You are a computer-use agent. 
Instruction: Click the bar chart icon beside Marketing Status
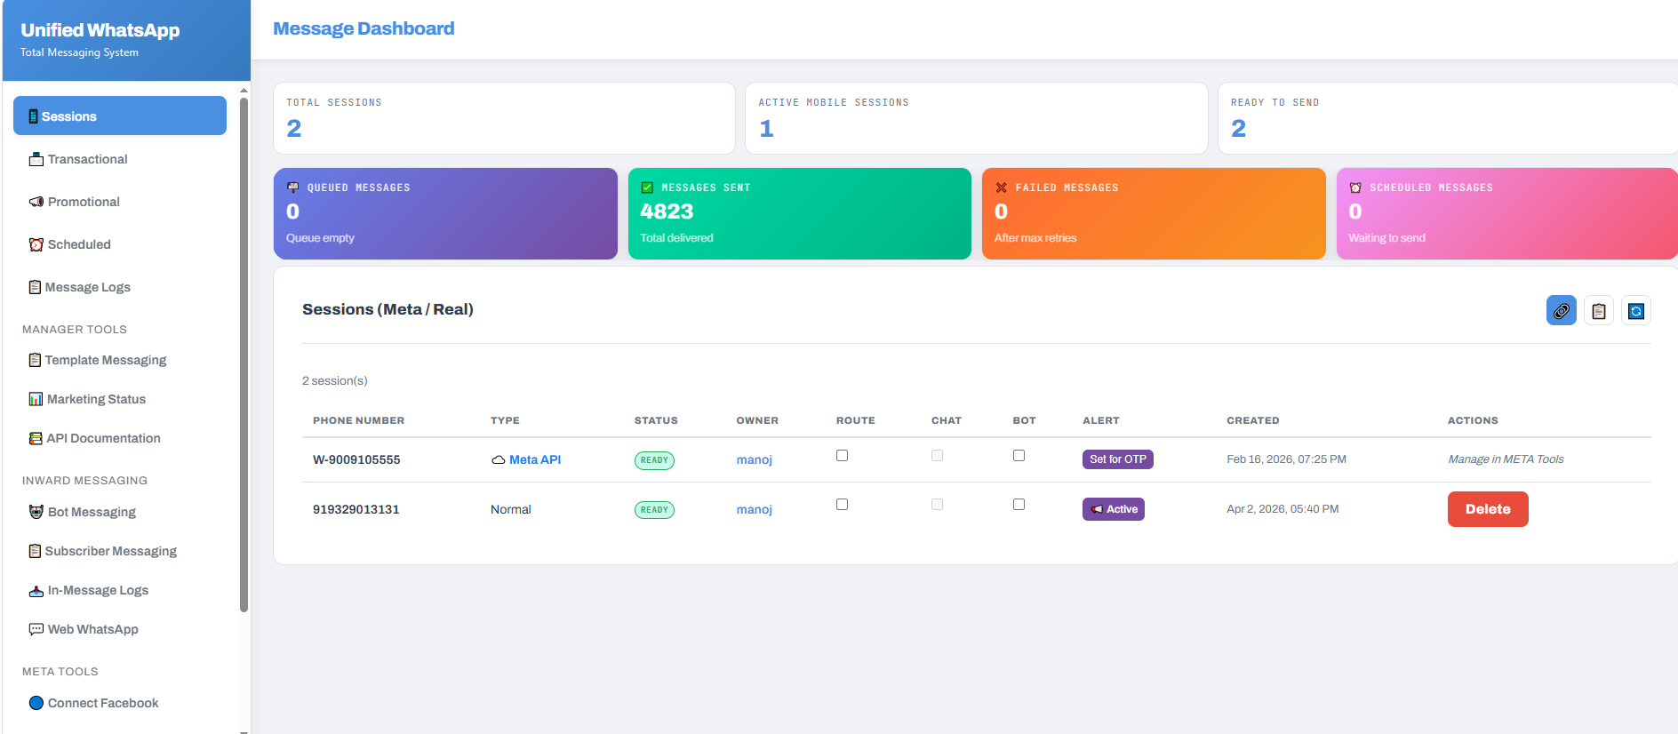pos(36,399)
